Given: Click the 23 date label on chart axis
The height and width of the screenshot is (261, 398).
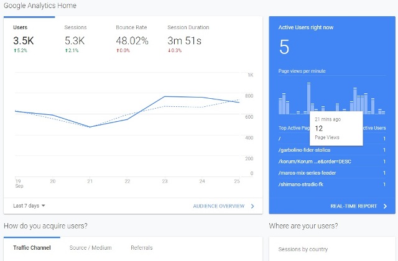Looking at the screenshot, I should pyautogui.click(x=165, y=181).
